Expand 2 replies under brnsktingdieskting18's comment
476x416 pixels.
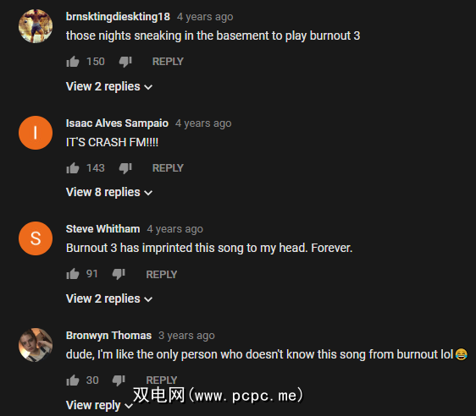(109, 86)
